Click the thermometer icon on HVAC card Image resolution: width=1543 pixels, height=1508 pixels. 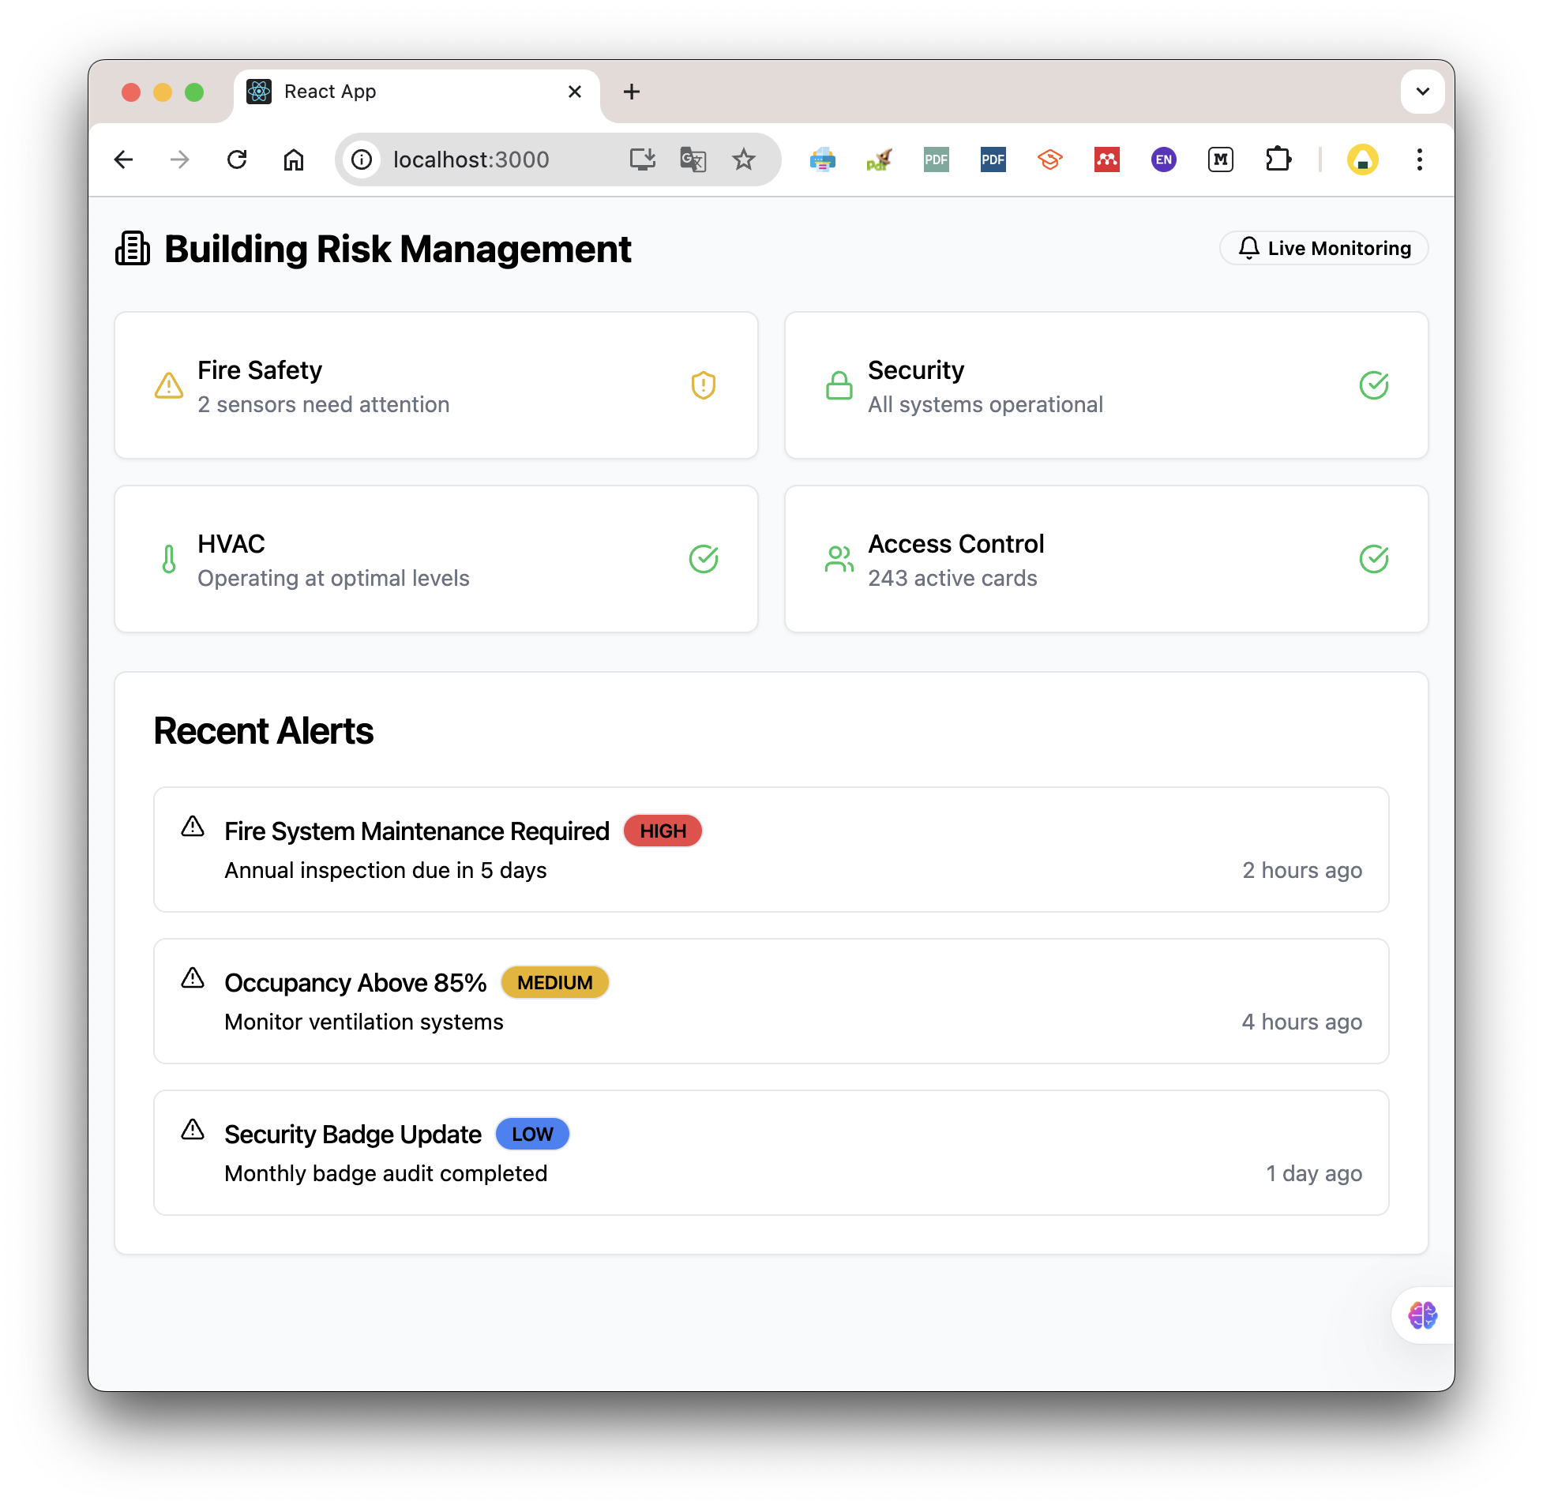tap(169, 559)
